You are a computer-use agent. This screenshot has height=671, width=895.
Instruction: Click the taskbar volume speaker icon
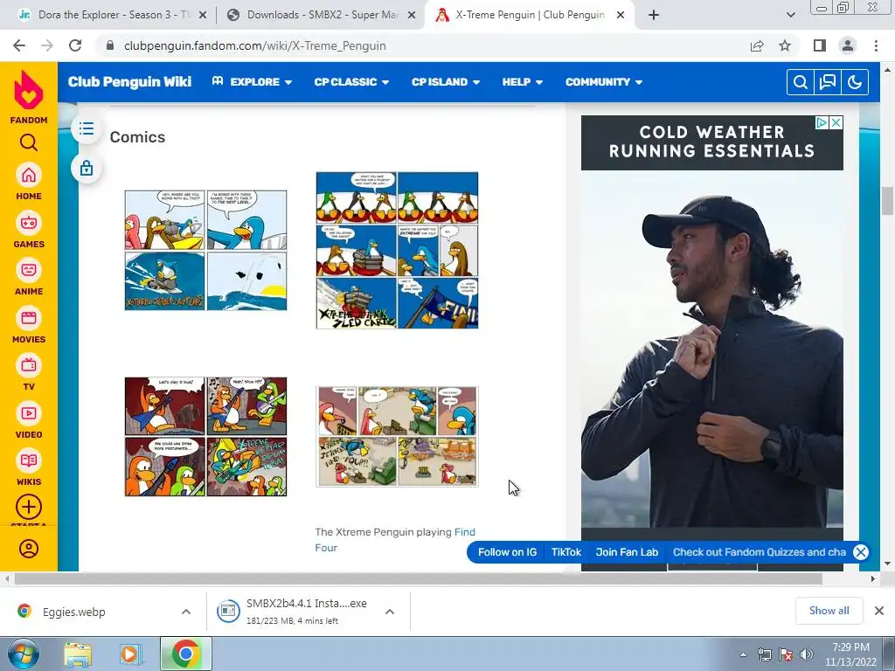point(807,654)
